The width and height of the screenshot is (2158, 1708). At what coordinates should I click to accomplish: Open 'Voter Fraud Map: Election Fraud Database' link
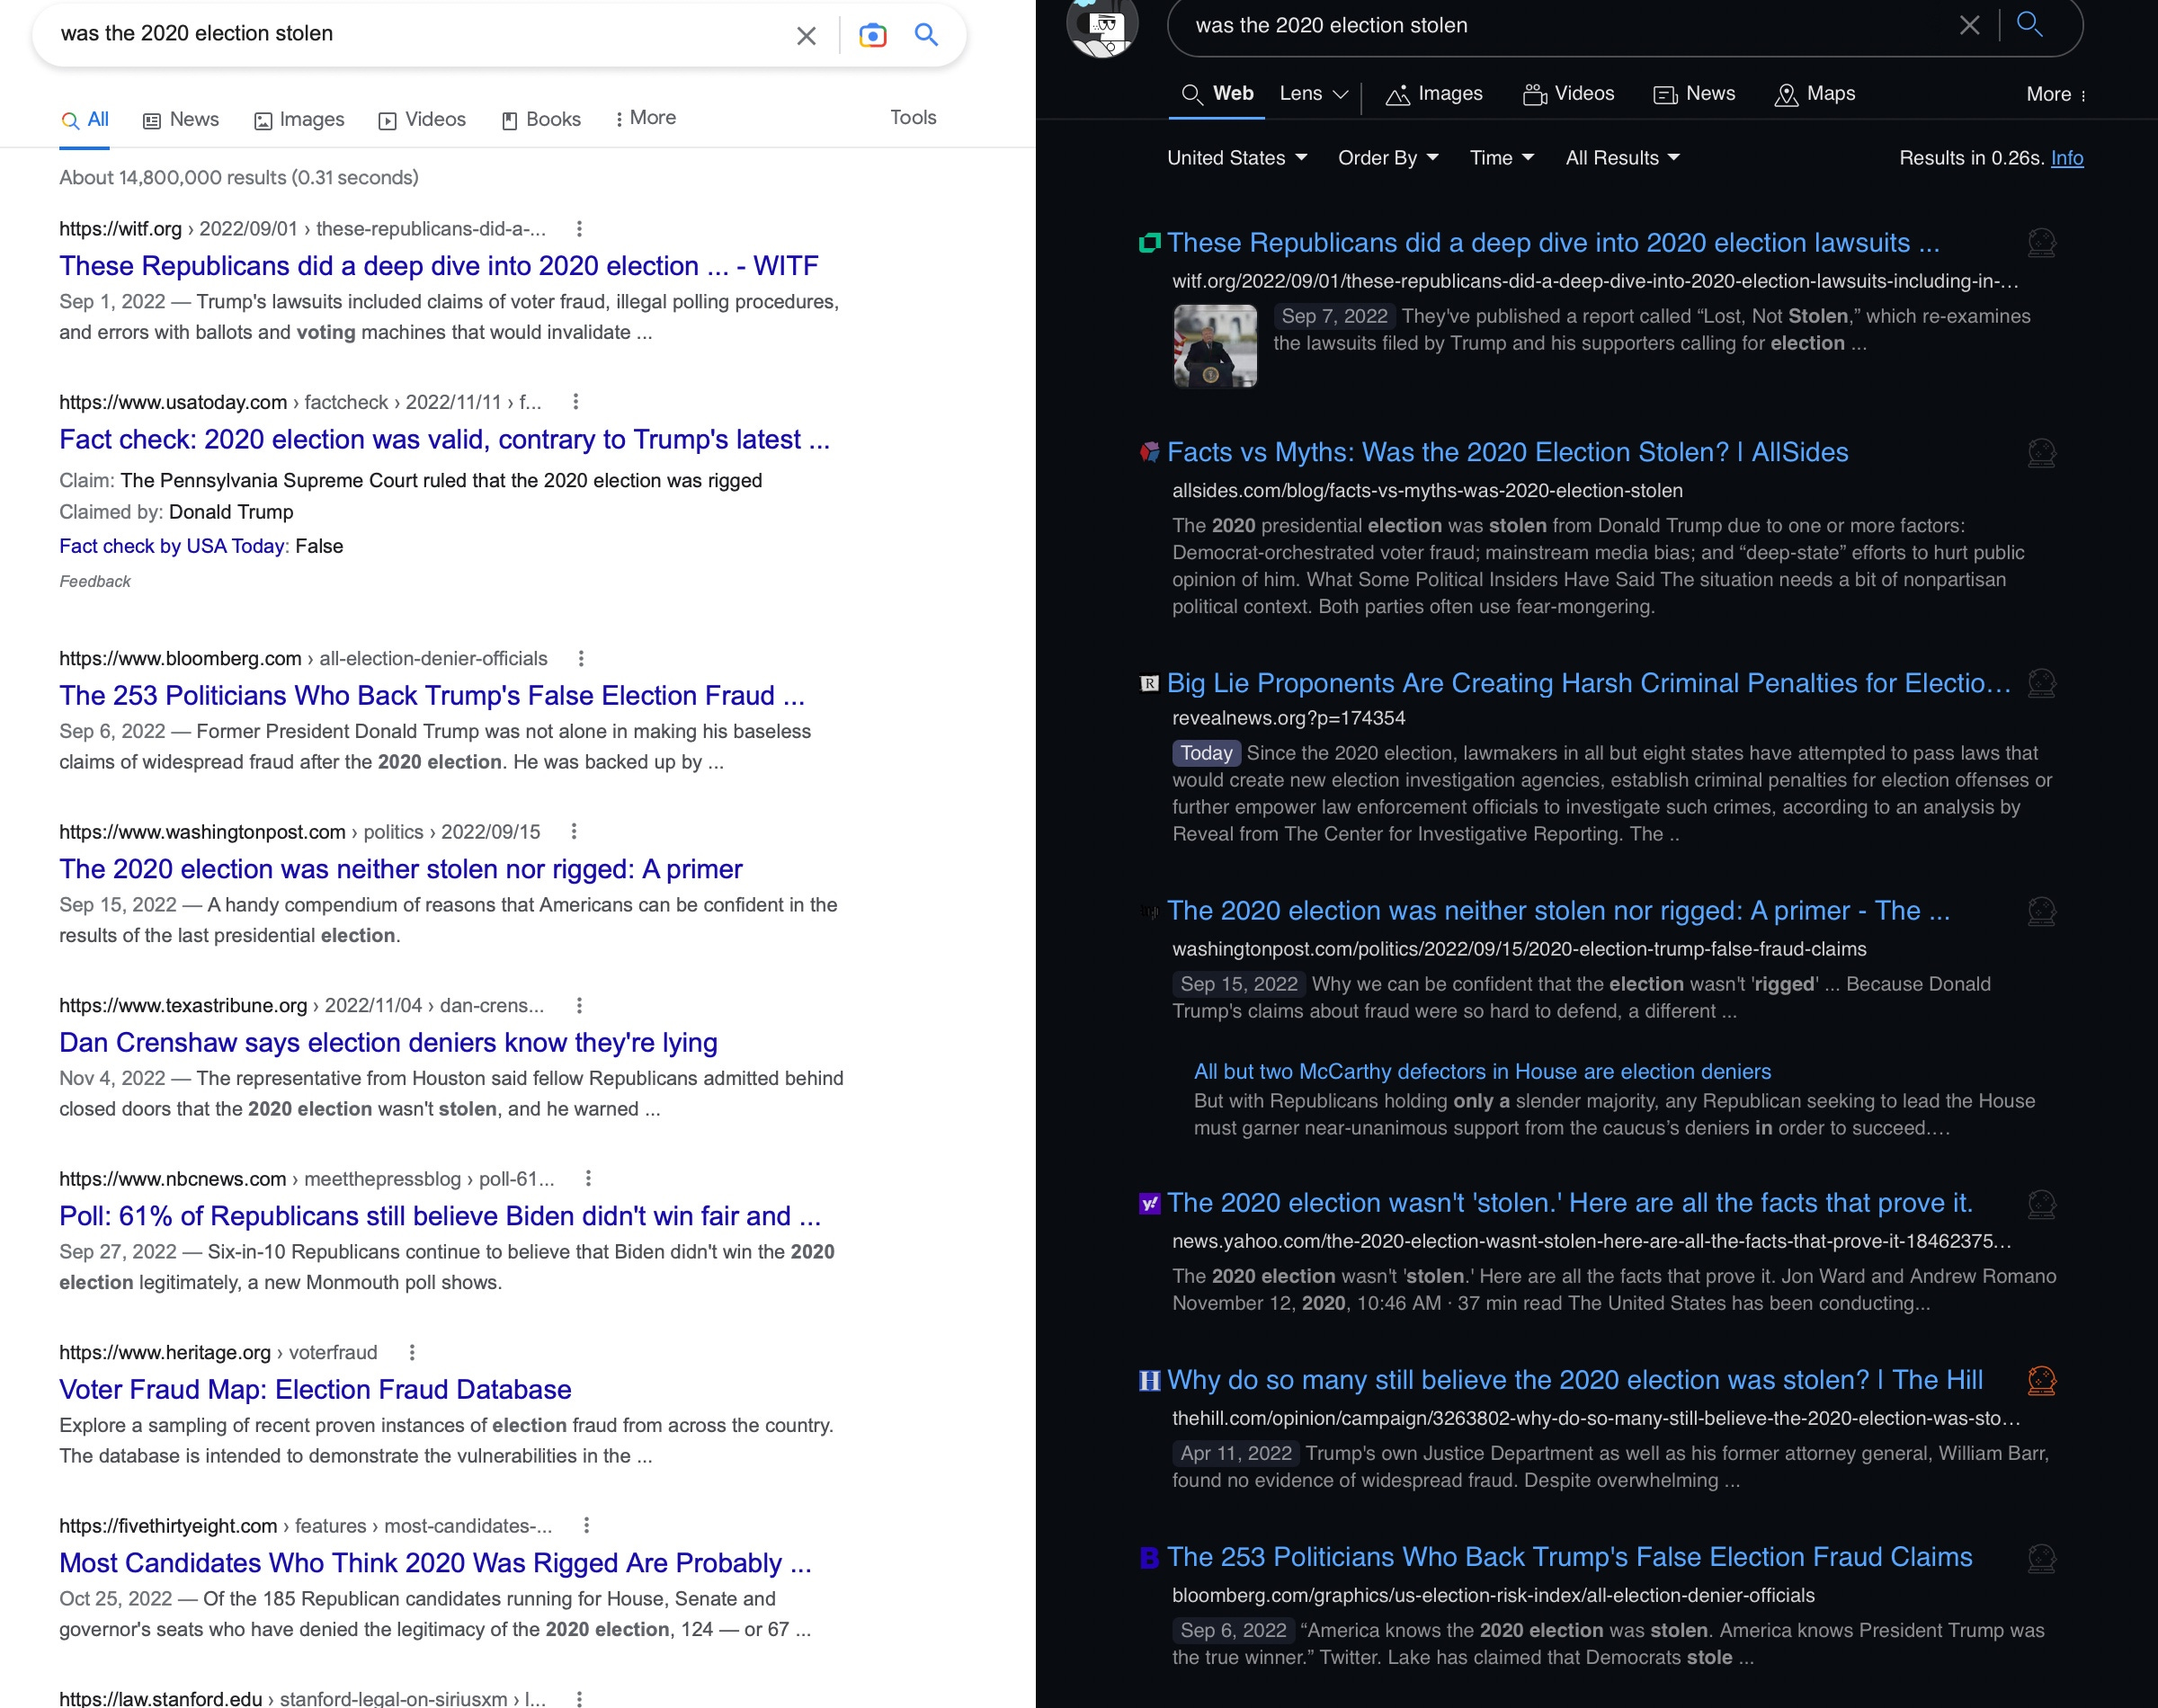(315, 1390)
